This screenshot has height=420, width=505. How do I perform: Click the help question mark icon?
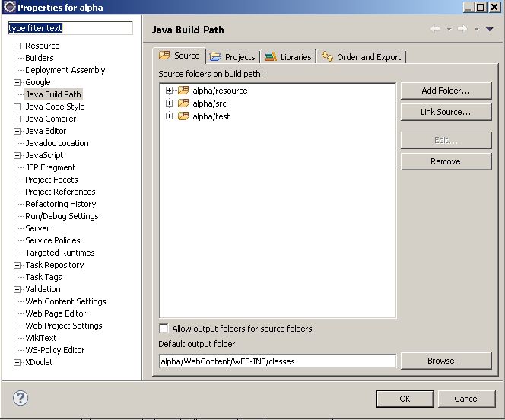[x=21, y=398]
